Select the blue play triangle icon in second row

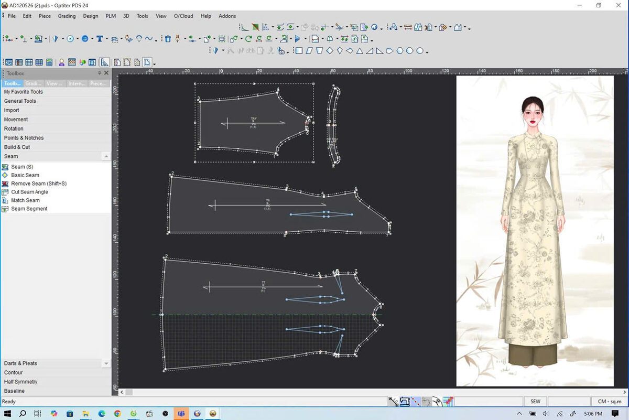297,39
